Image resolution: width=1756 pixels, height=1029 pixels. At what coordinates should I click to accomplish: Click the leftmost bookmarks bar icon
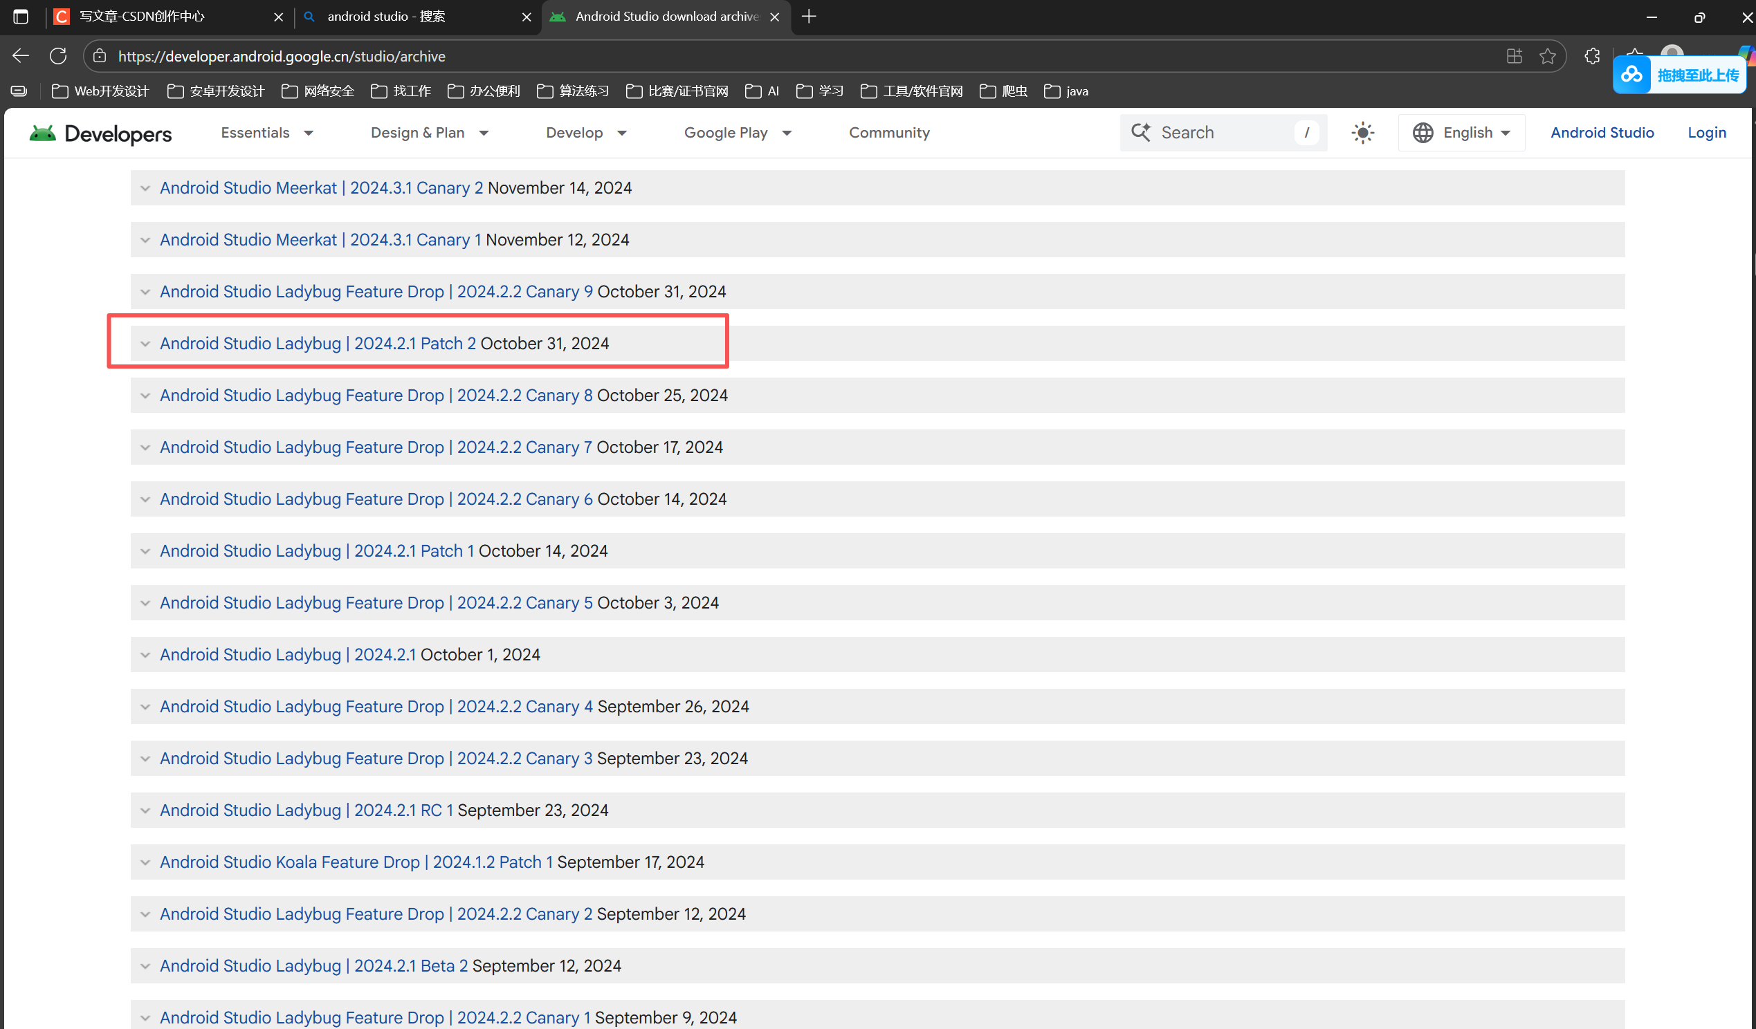[19, 91]
